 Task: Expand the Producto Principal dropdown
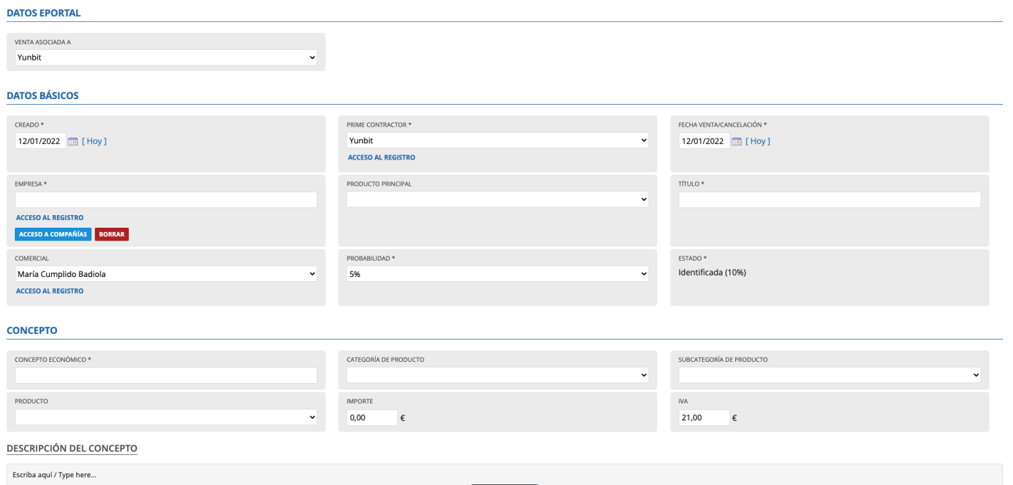[x=497, y=200]
